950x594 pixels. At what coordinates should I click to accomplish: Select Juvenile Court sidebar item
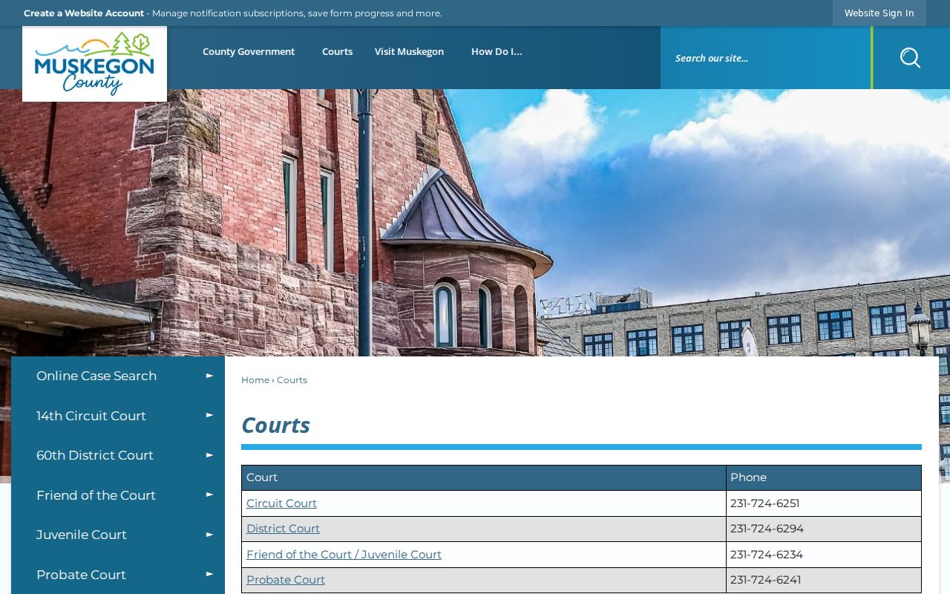(x=82, y=535)
